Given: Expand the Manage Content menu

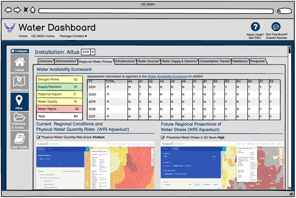Looking at the screenshot, I should pyautogui.click(x=73, y=36).
